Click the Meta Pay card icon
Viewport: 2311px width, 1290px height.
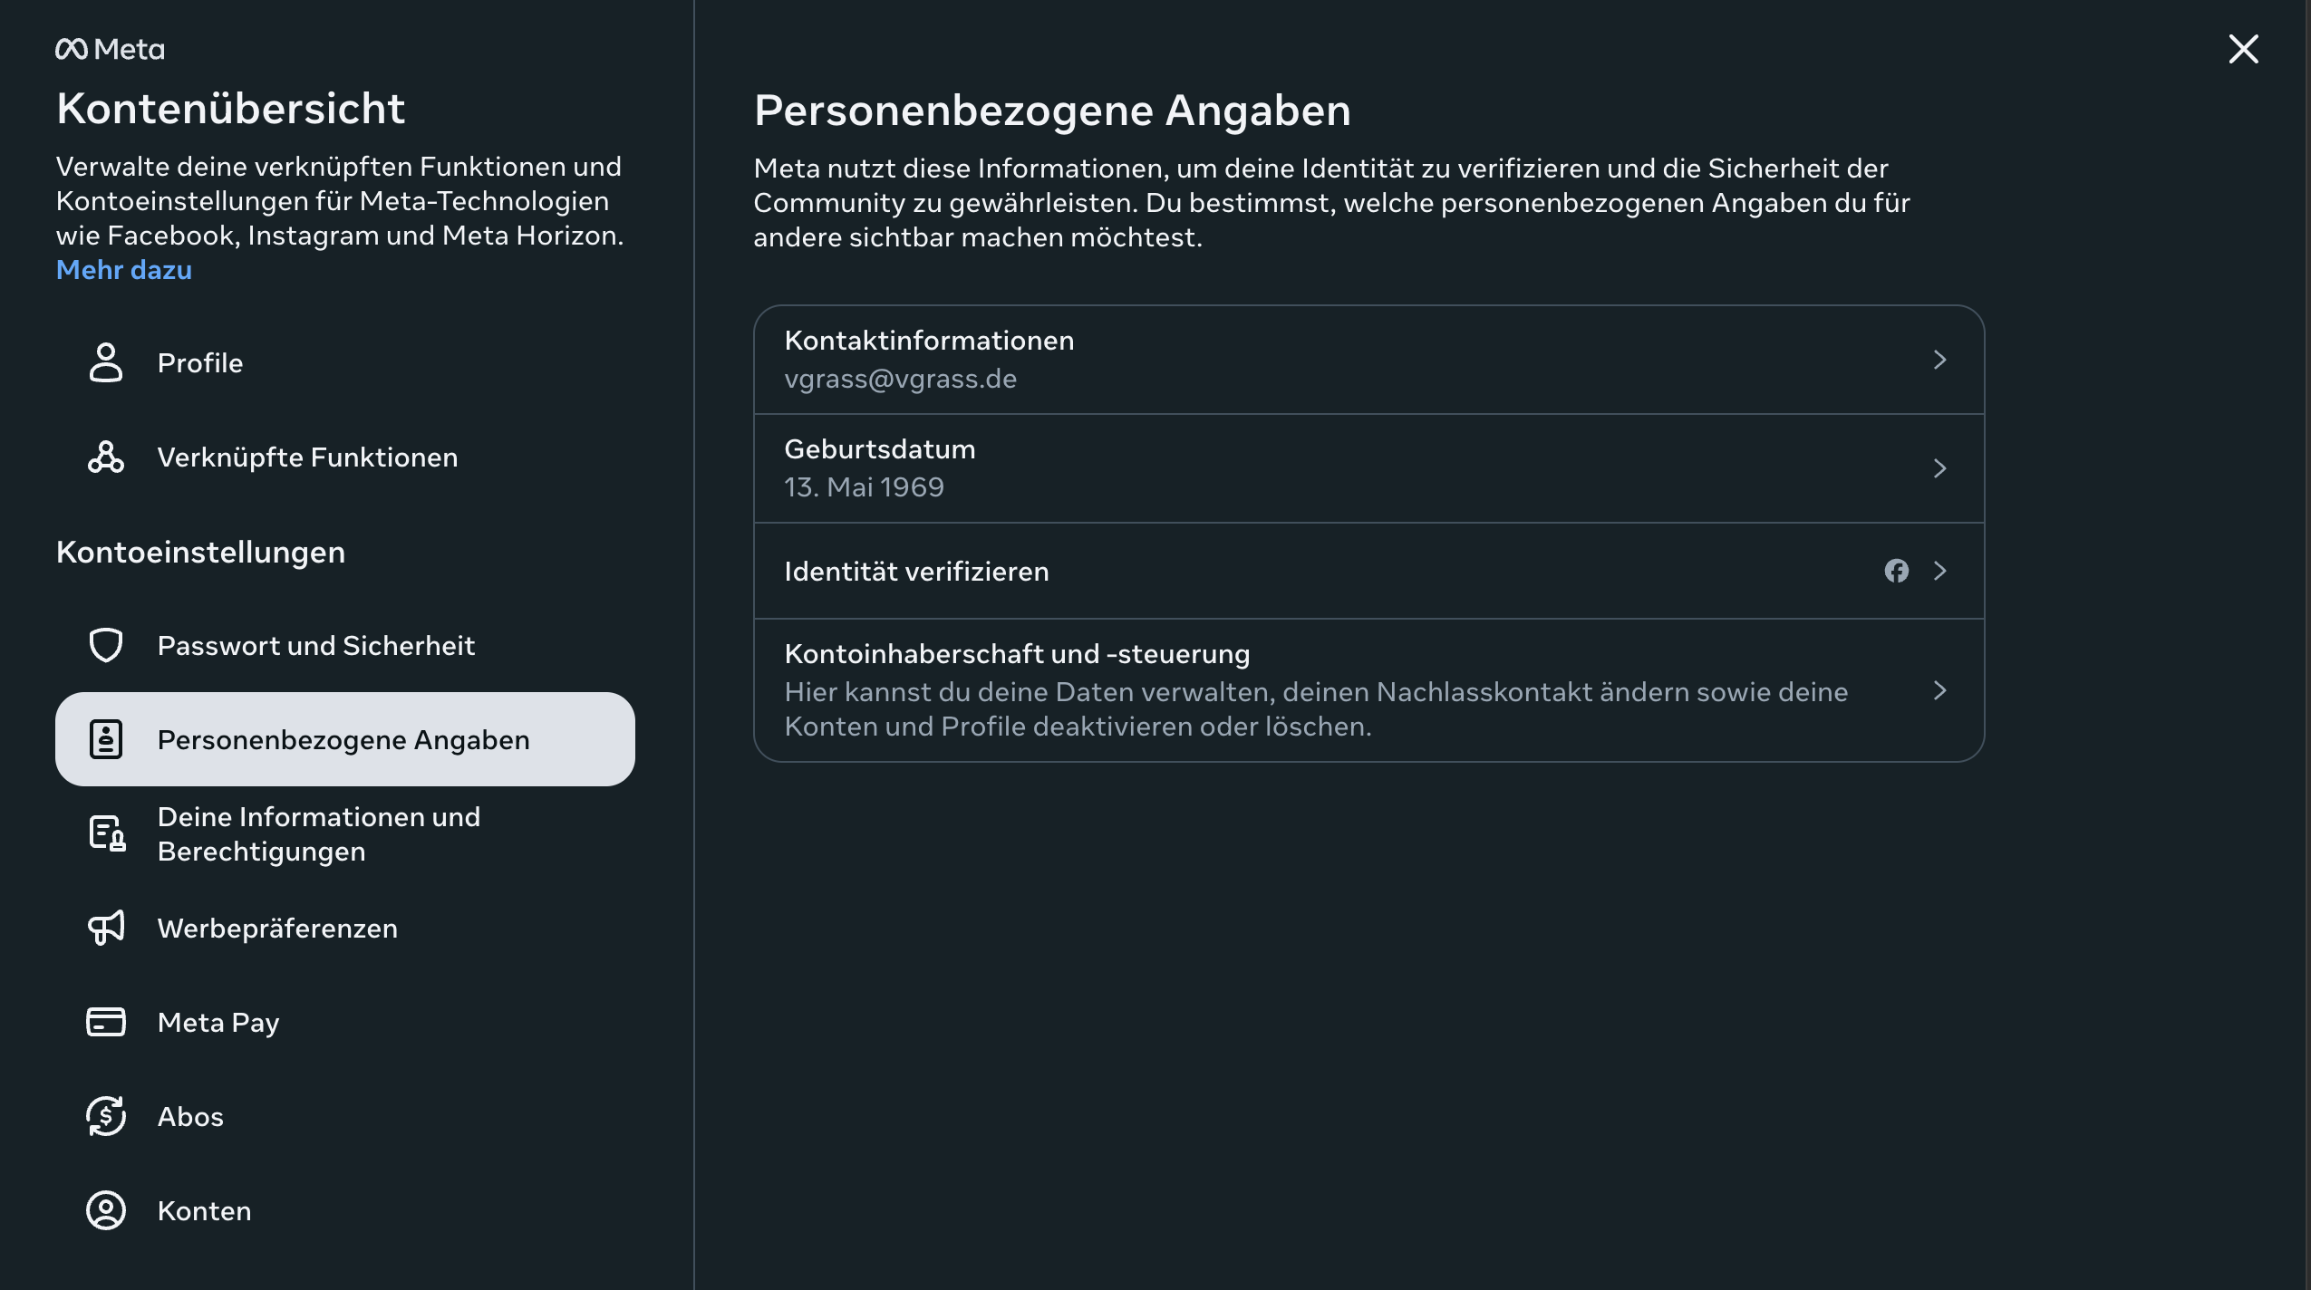[106, 1022]
